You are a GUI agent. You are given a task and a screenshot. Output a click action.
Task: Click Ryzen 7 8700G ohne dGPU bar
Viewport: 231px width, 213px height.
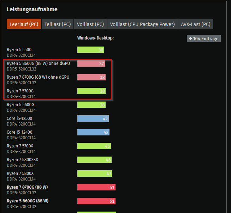[x=91, y=77]
